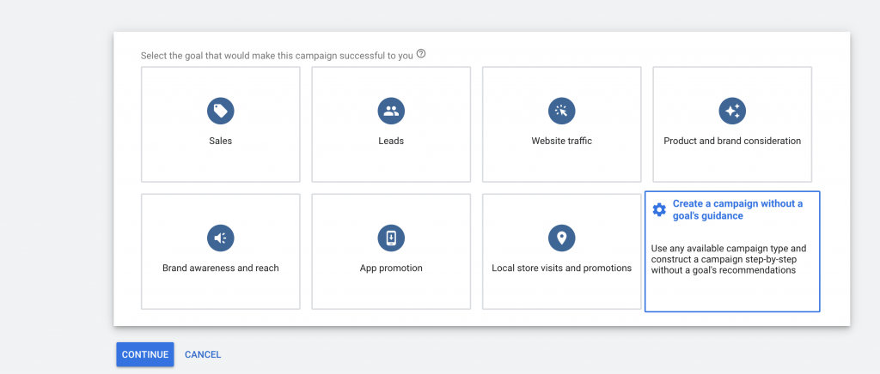
Task: Pick Local store visits and promotions text
Action: (x=561, y=268)
